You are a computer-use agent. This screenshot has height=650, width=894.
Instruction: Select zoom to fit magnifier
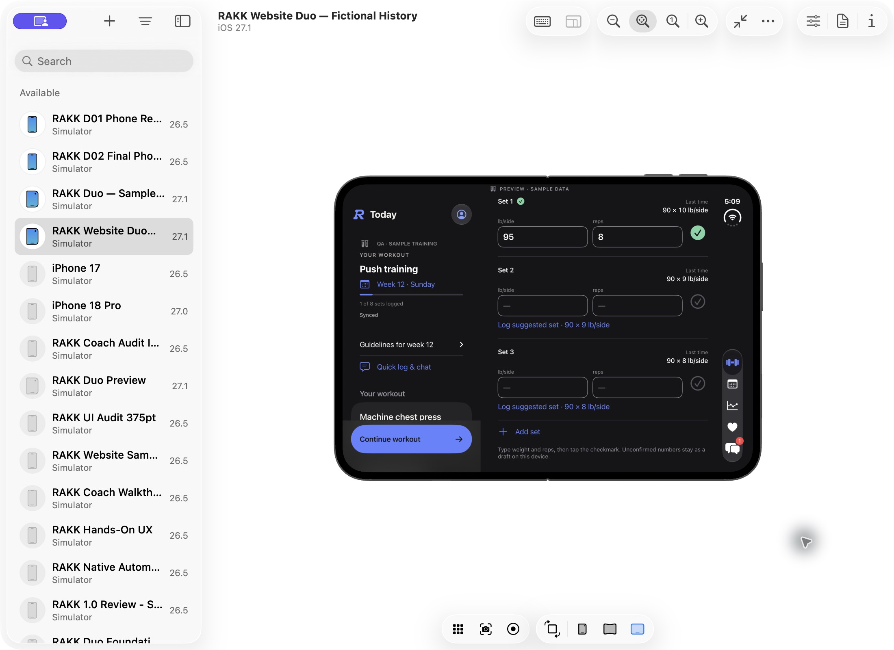pyautogui.click(x=643, y=21)
